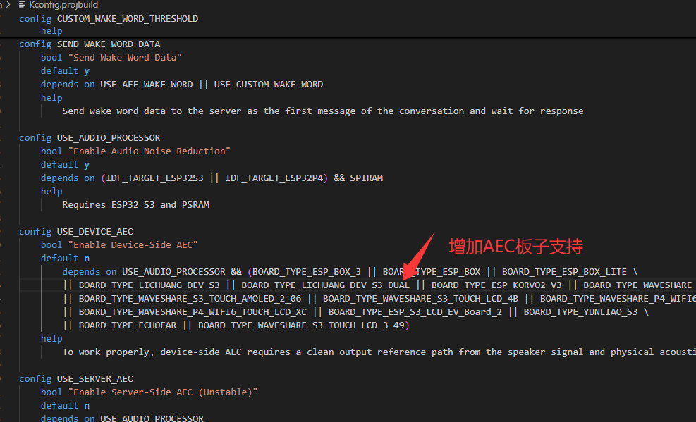Place cursor on USE_AFE_WAKE_WORD symbol
696x422 pixels.
pos(146,84)
